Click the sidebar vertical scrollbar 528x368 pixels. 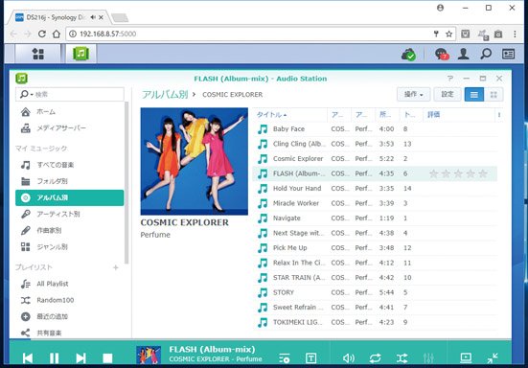126,183
